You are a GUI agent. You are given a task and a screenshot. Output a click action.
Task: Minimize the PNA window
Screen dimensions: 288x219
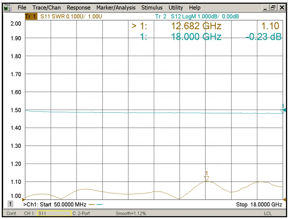coord(265,8)
